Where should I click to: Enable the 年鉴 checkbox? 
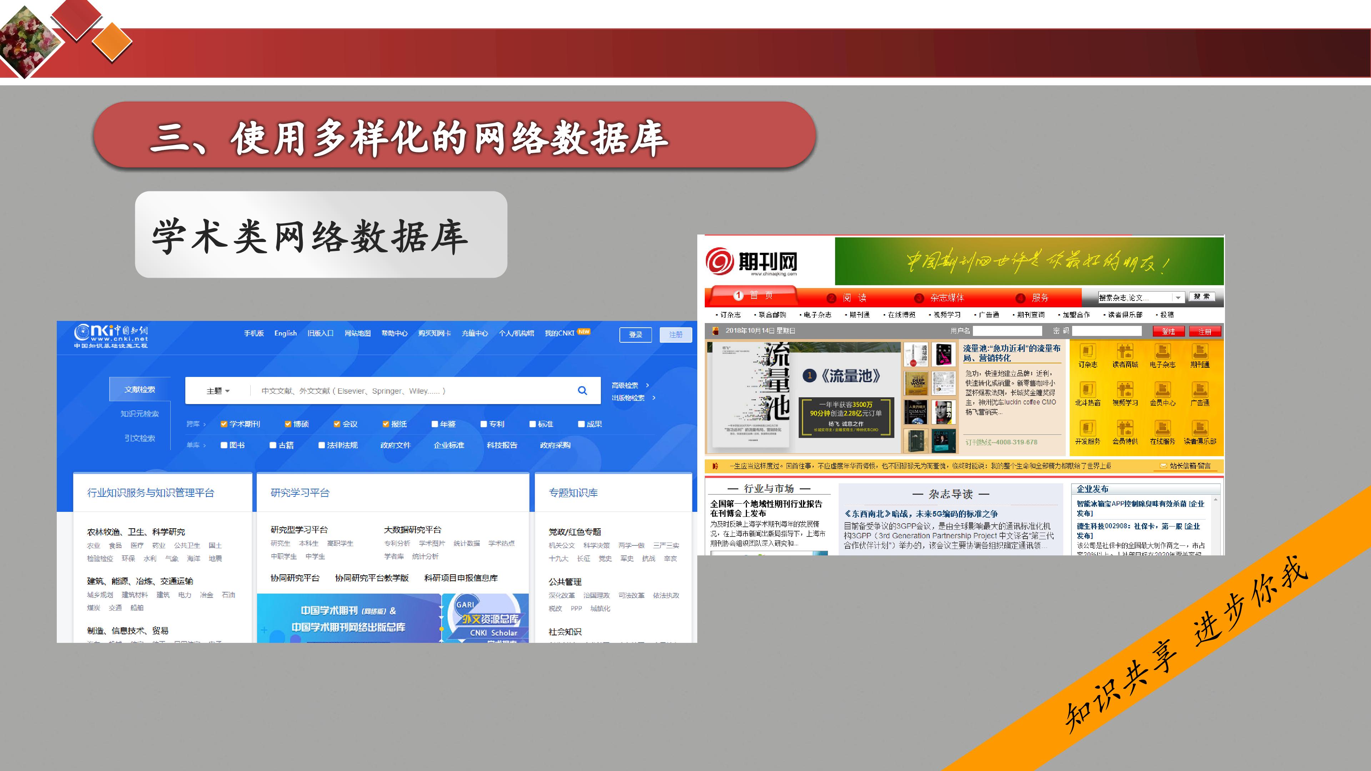[435, 424]
